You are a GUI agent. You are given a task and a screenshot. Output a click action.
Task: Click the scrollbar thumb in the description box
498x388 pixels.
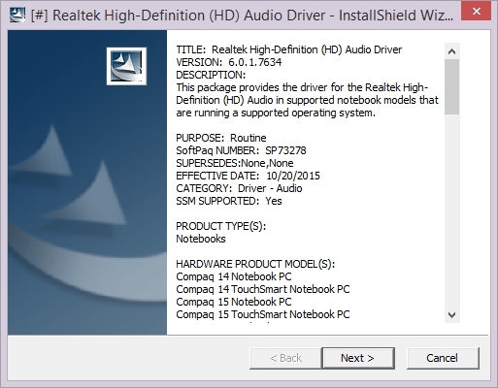pos(452,87)
